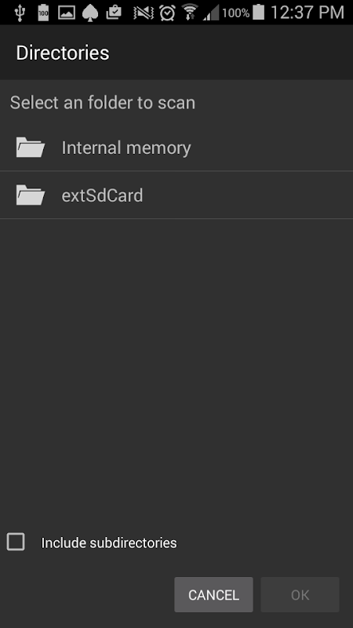Tap the Wi-Fi status icon
353x628 pixels.
pyautogui.click(x=190, y=13)
